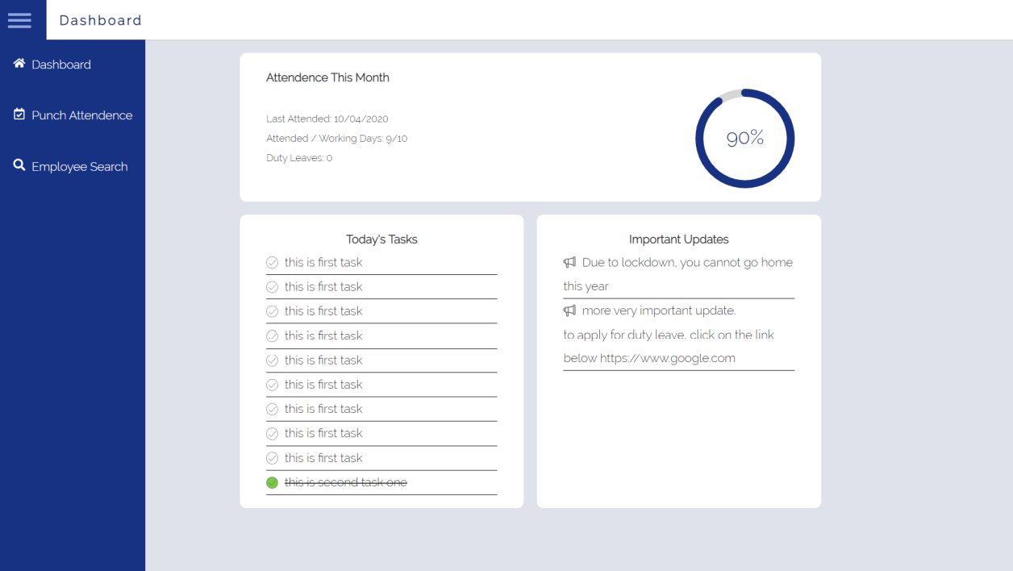Click the 'Today's Tasks' card heading

(381, 239)
